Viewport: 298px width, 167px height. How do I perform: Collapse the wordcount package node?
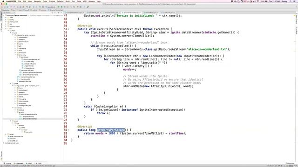(18, 57)
